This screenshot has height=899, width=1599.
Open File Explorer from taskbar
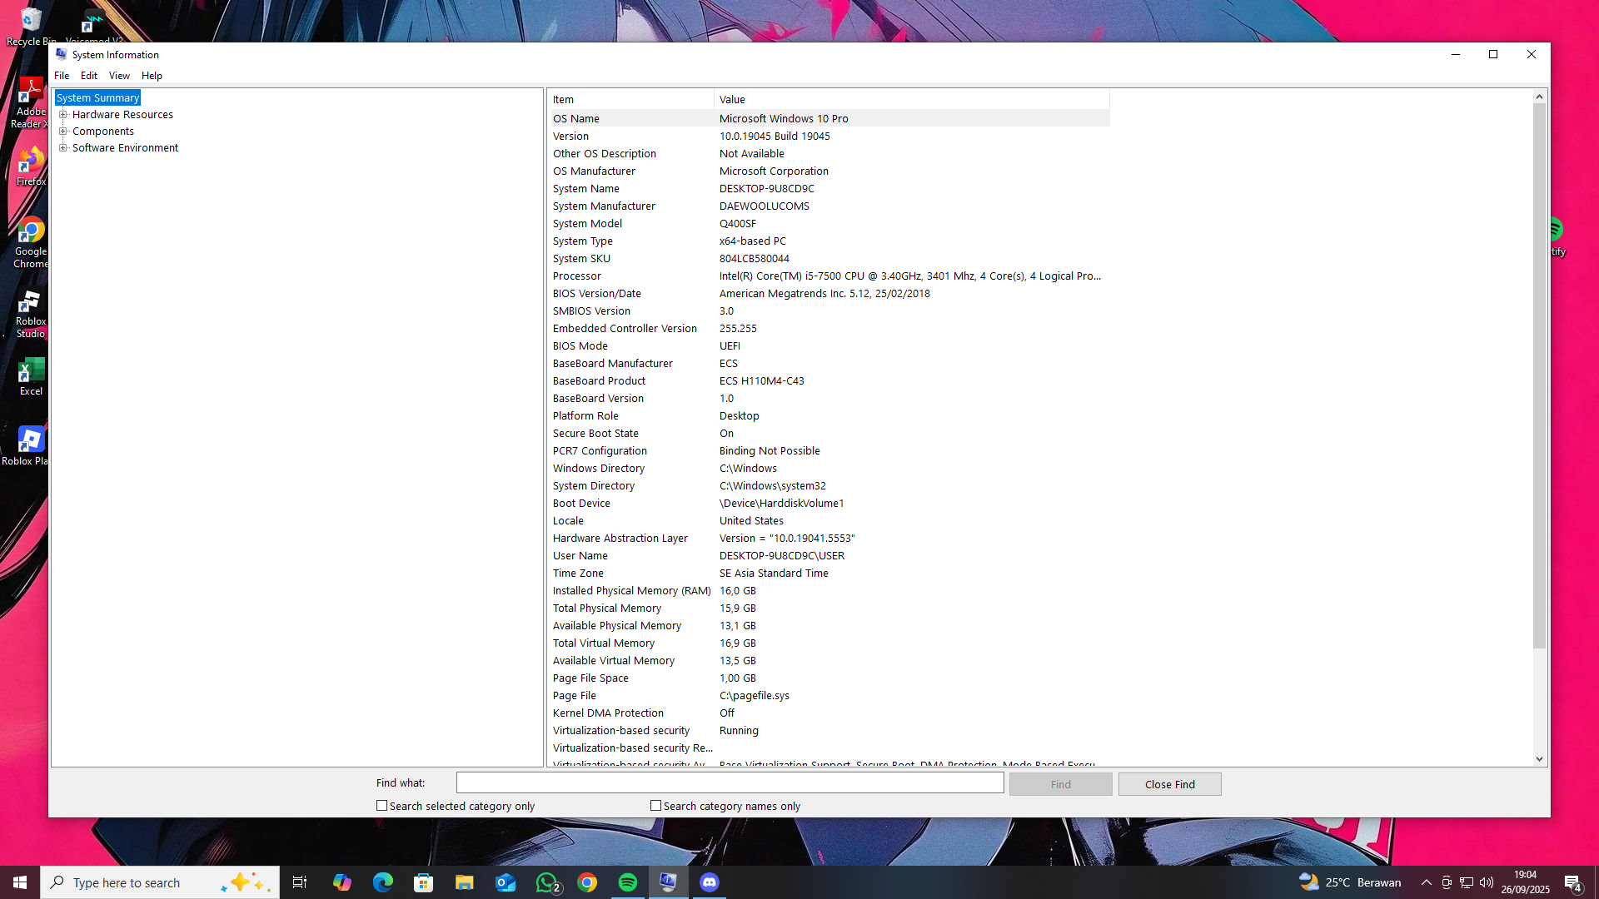(465, 882)
